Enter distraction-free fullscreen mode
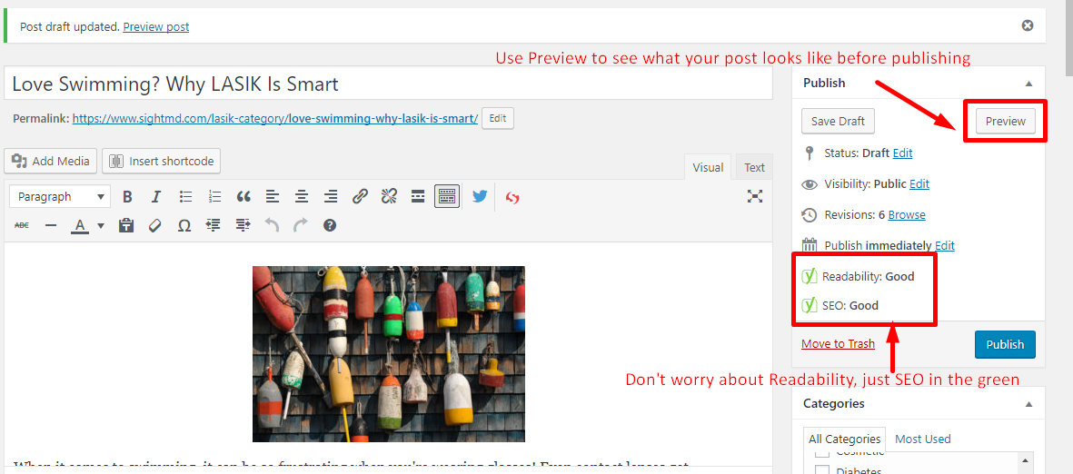 point(755,197)
